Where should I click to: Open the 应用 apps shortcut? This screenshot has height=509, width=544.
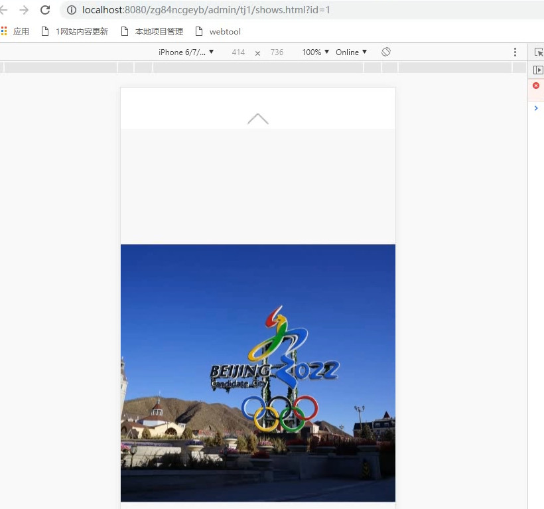pos(15,32)
